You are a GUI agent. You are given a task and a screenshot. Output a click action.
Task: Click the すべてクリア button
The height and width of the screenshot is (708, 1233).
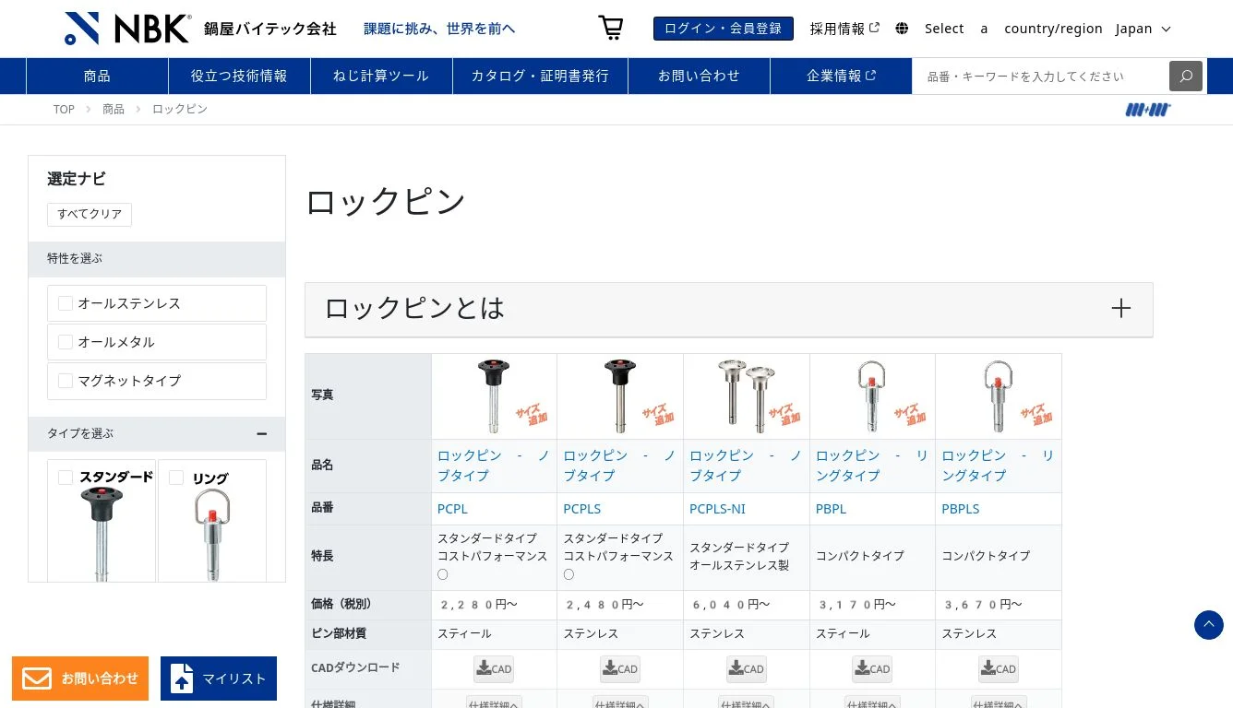tap(90, 214)
